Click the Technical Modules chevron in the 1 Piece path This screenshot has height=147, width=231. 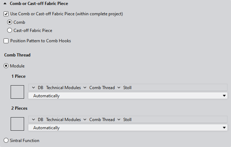coord(84,88)
